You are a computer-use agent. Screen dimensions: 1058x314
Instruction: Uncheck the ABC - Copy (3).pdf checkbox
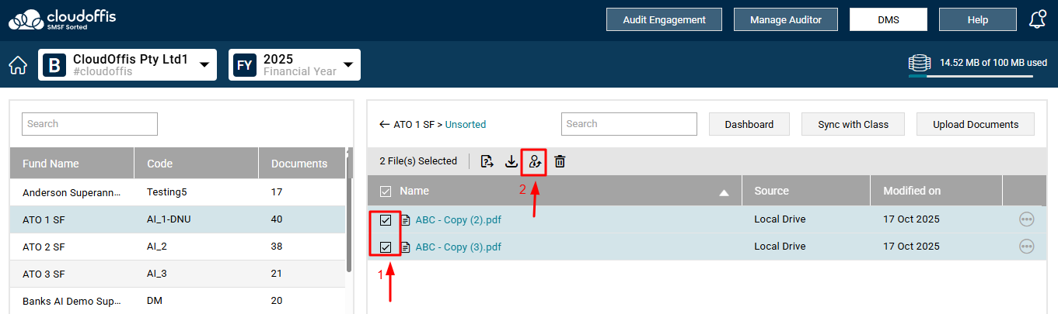(386, 247)
